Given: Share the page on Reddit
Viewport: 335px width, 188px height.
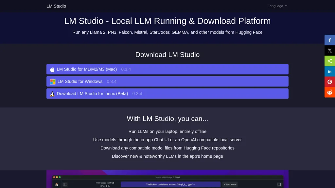Looking at the screenshot, I should click(329, 92).
